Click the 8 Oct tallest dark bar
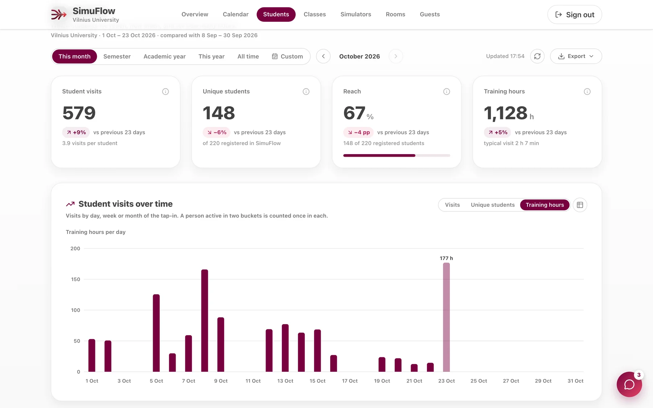Image resolution: width=653 pixels, height=408 pixels. pyautogui.click(x=205, y=321)
